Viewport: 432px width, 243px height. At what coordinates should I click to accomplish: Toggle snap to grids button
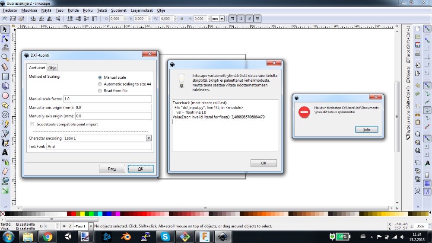(427, 183)
